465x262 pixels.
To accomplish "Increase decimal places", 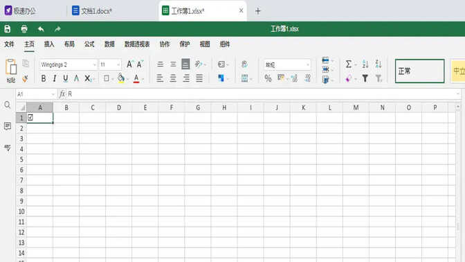I will pos(294,78).
